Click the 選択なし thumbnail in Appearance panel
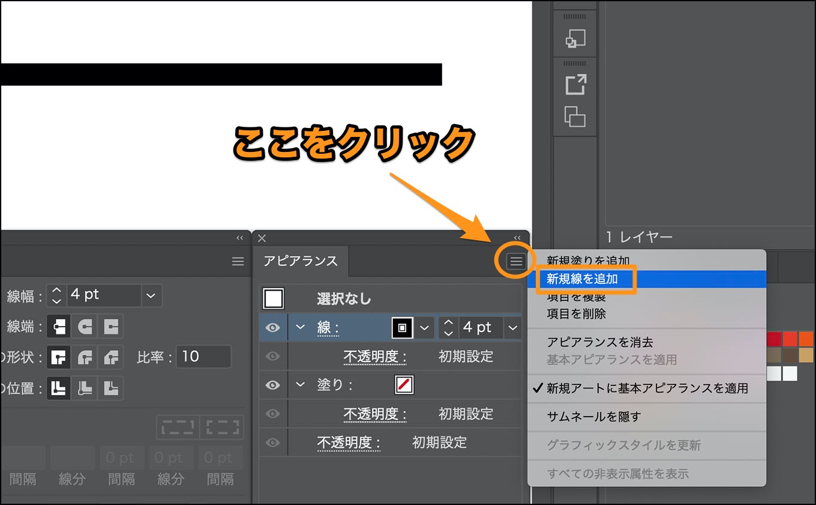The height and width of the screenshot is (505, 816). tap(274, 298)
